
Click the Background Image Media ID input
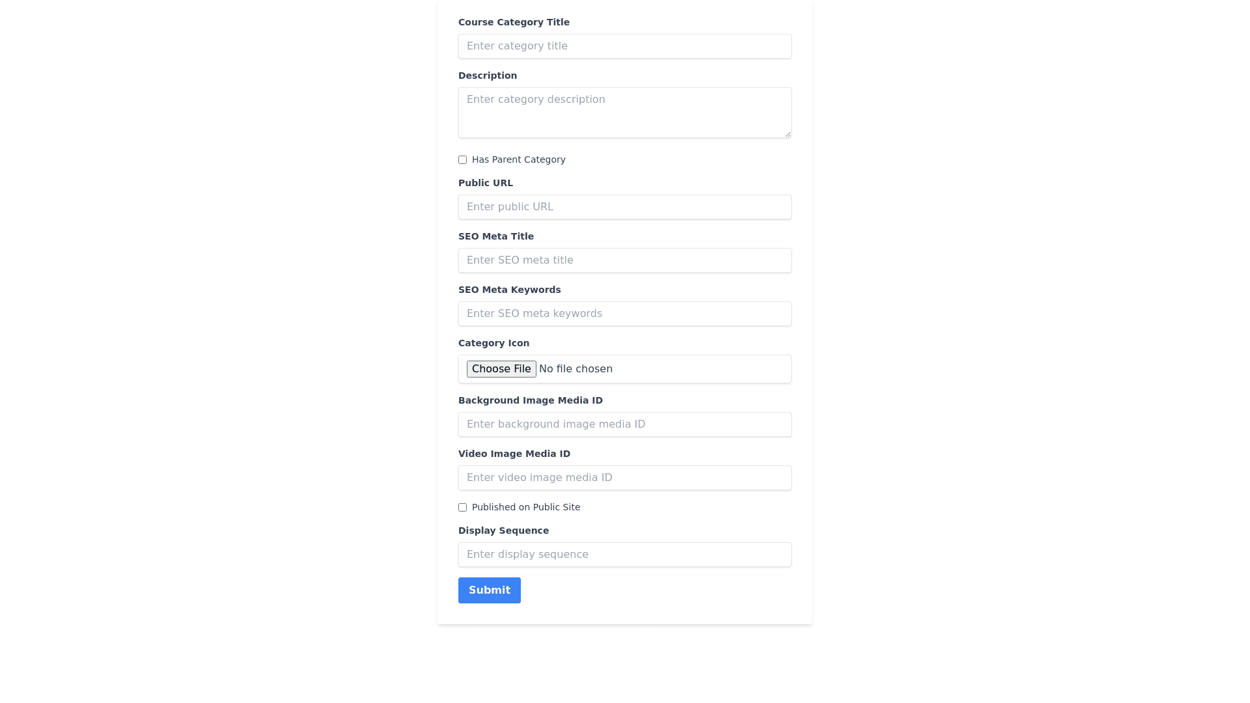click(625, 424)
